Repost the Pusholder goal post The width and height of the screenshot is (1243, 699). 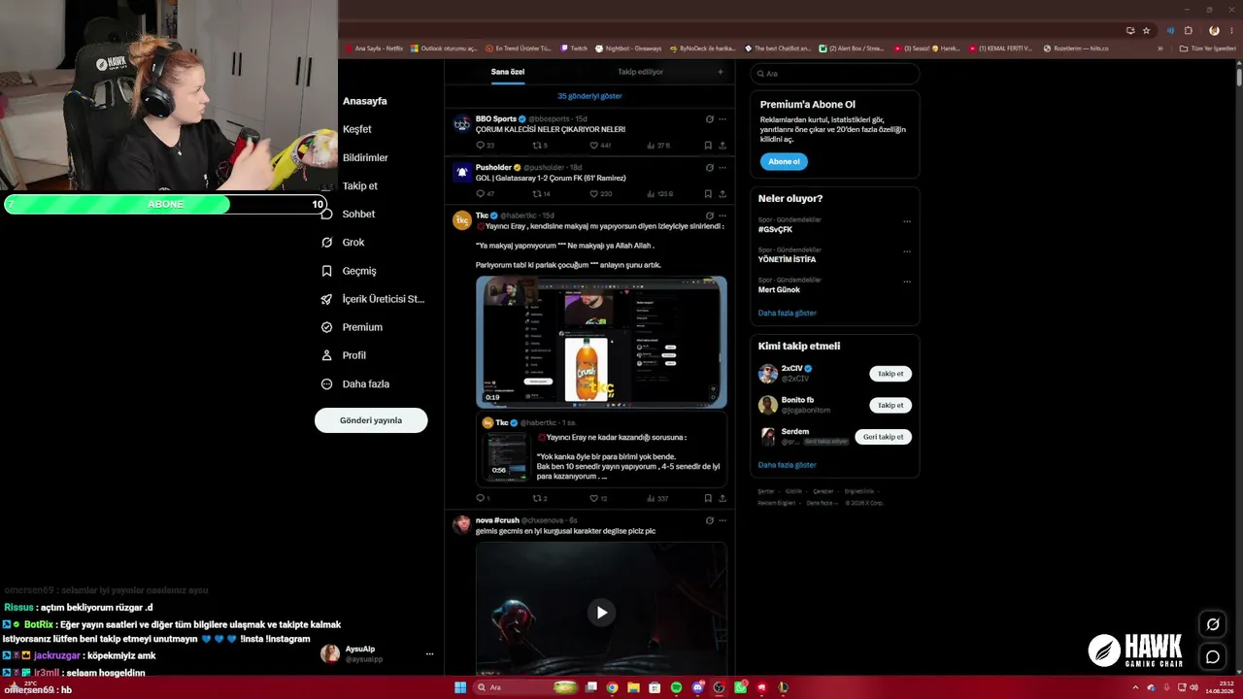(x=536, y=194)
